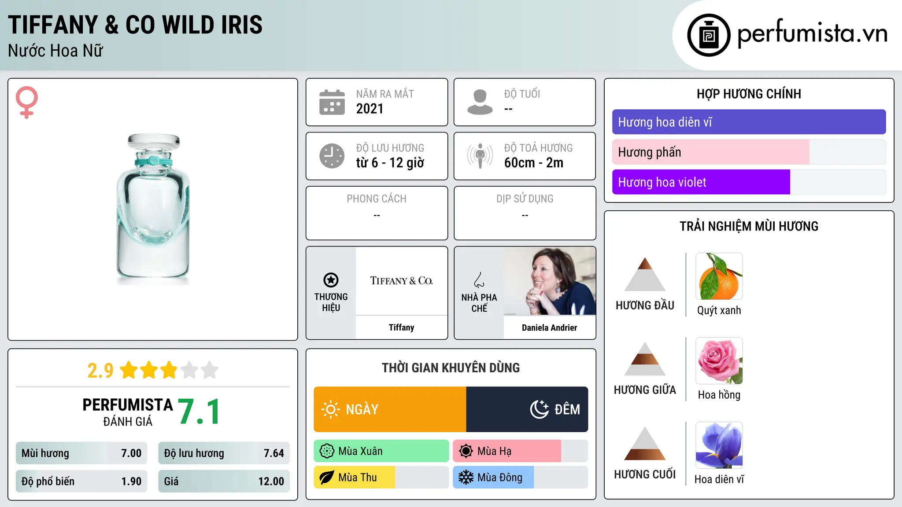Click the clock icon next to từ 6 - 12 giờ
The width and height of the screenshot is (902, 507).
click(x=332, y=156)
